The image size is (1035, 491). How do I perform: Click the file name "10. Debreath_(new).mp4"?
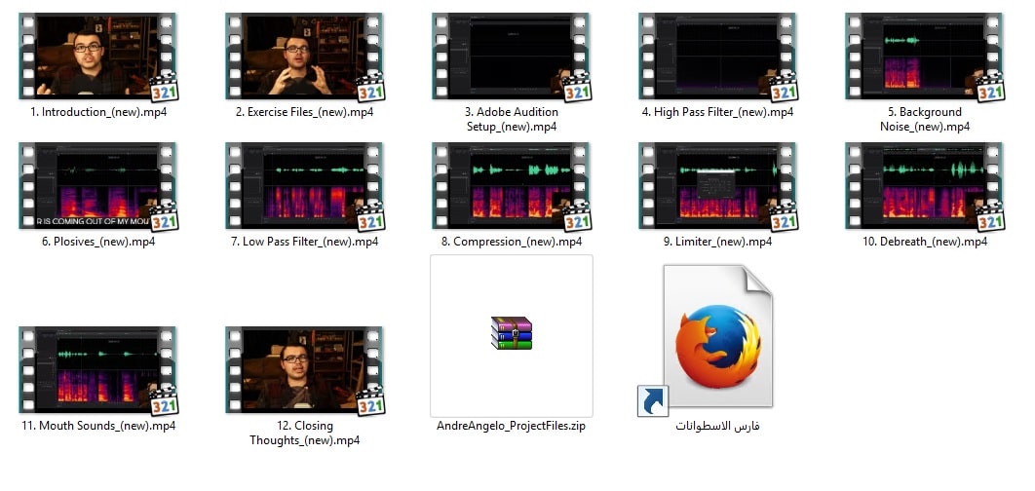tap(925, 242)
